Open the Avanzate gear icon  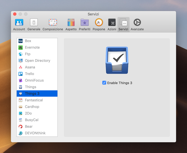[x=137, y=22]
